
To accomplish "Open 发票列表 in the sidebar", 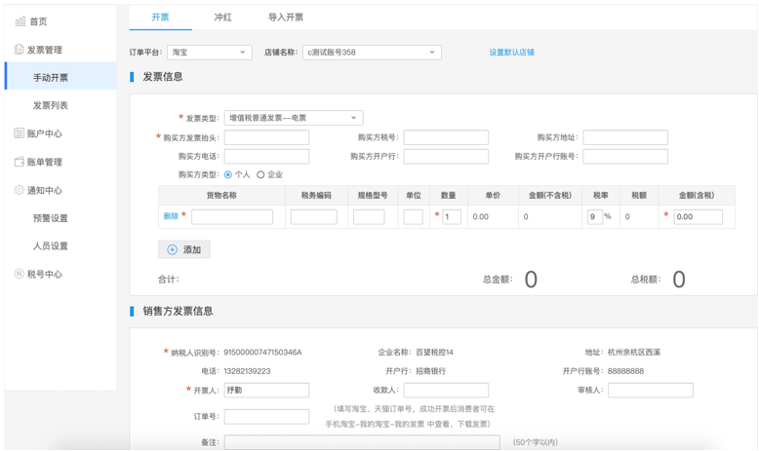I will [51, 105].
